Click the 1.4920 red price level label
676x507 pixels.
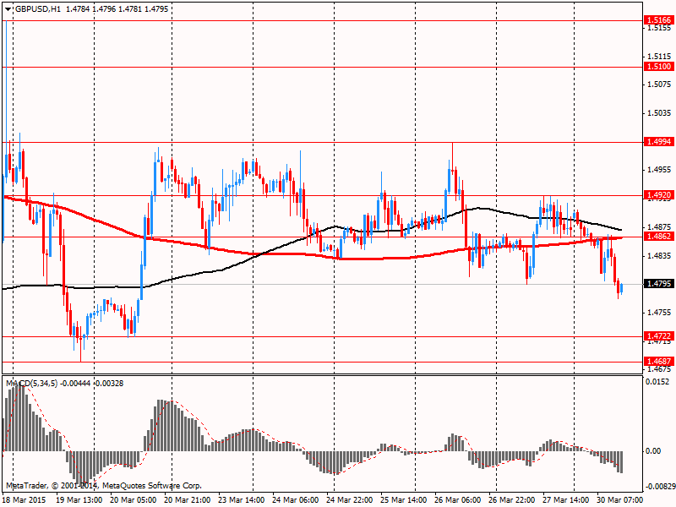click(659, 195)
